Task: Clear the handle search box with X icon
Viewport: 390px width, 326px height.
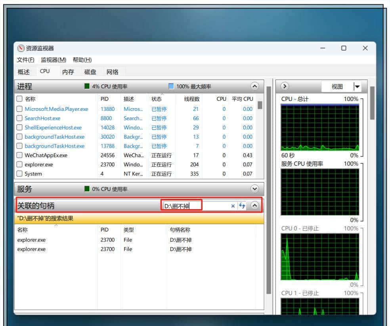Action: click(x=233, y=206)
